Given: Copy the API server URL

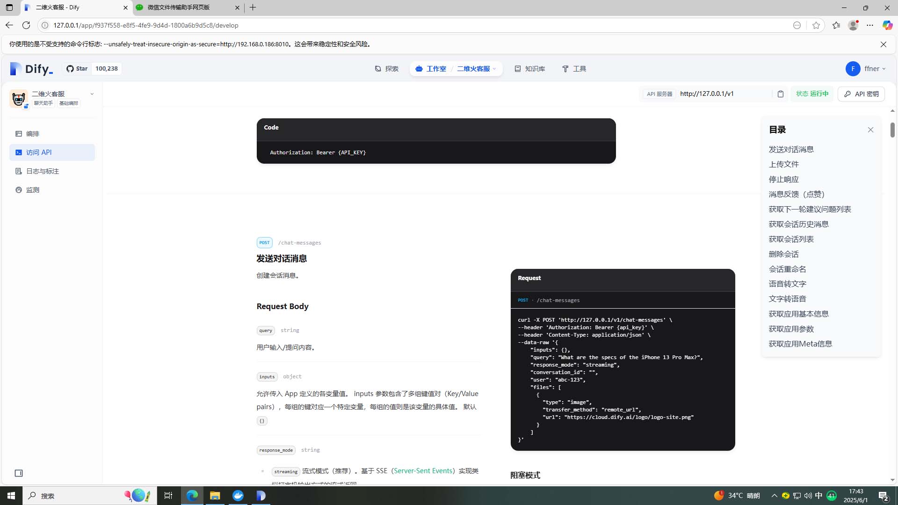Looking at the screenshot, I should (x=780, y=94).
